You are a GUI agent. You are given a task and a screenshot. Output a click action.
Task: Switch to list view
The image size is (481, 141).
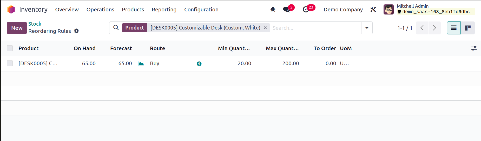click(454, 28)
